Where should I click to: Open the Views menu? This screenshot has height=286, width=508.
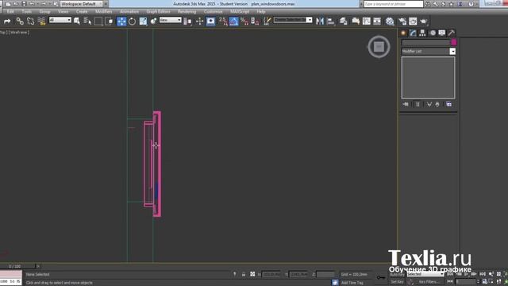[63, 12]
